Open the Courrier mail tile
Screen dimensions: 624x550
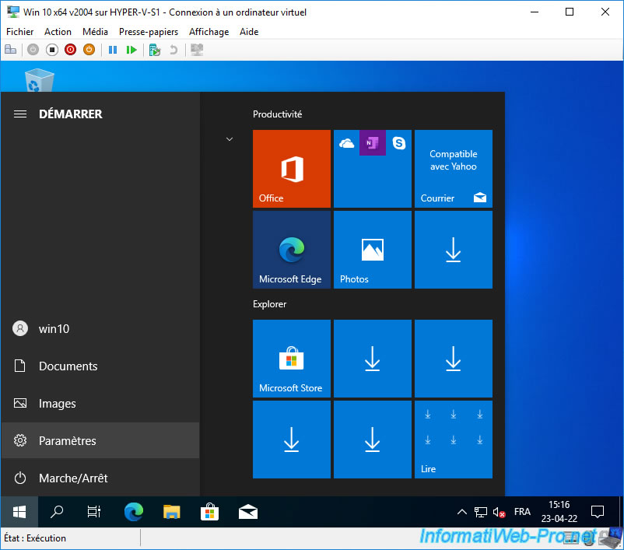[454, 169]
